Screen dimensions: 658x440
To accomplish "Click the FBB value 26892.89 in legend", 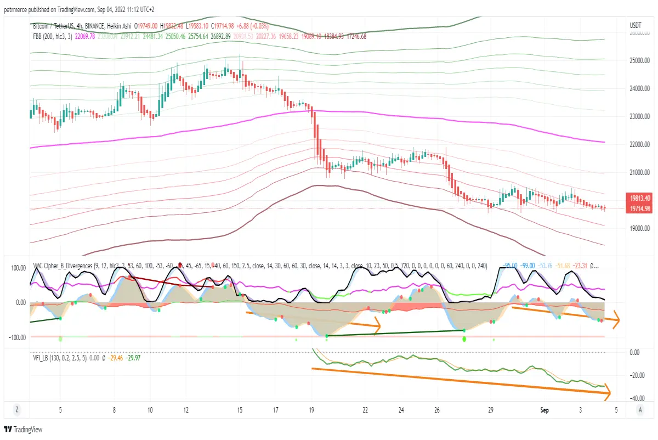I will pos(220,36).
